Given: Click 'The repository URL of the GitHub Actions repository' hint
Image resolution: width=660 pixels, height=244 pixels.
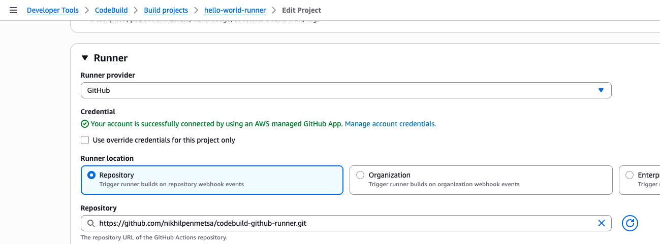Looking at the screenshot, I should coord(154,237).
